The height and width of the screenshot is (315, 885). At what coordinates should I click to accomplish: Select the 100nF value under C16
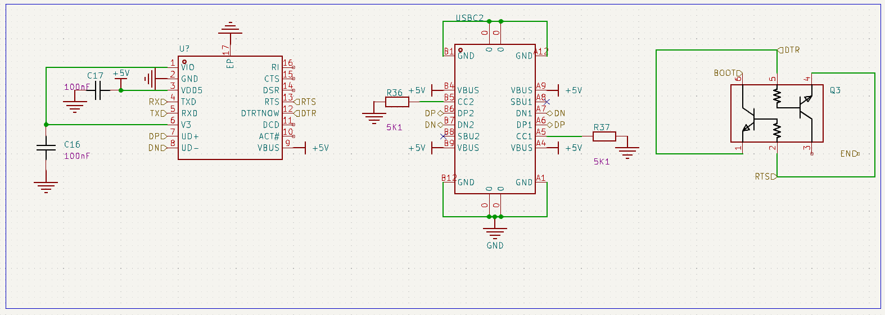(x=77, y=156)
